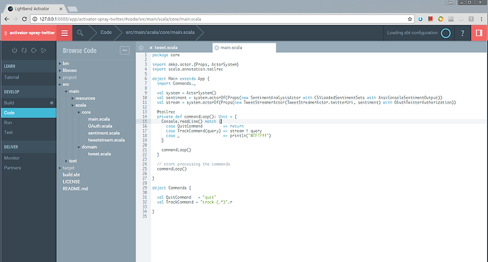Collapse the main folder

66,91
